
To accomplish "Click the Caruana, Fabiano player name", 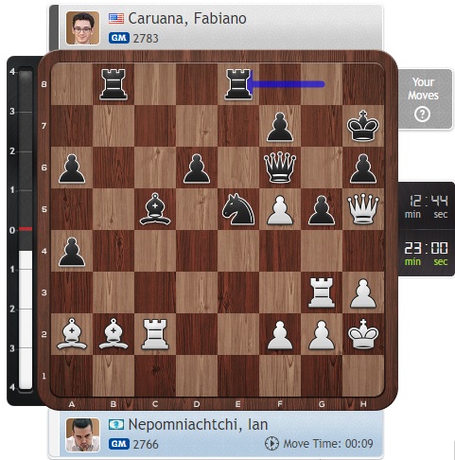I will click(187, 19).
